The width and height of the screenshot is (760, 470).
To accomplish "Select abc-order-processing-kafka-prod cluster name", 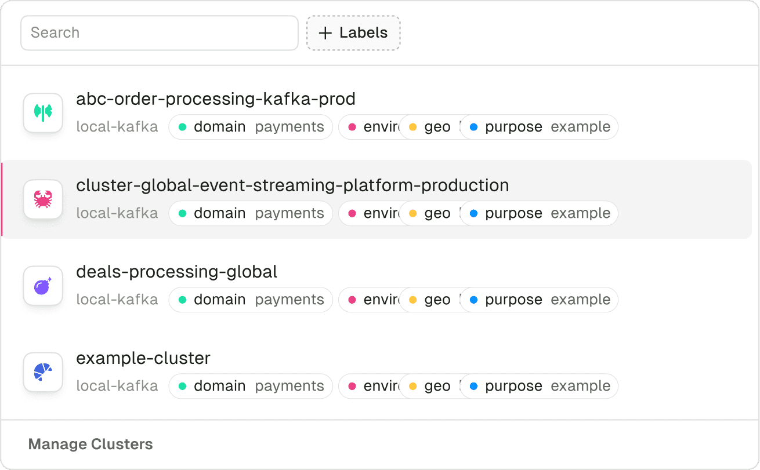I will pyautogui.click(x=215, y=99).
